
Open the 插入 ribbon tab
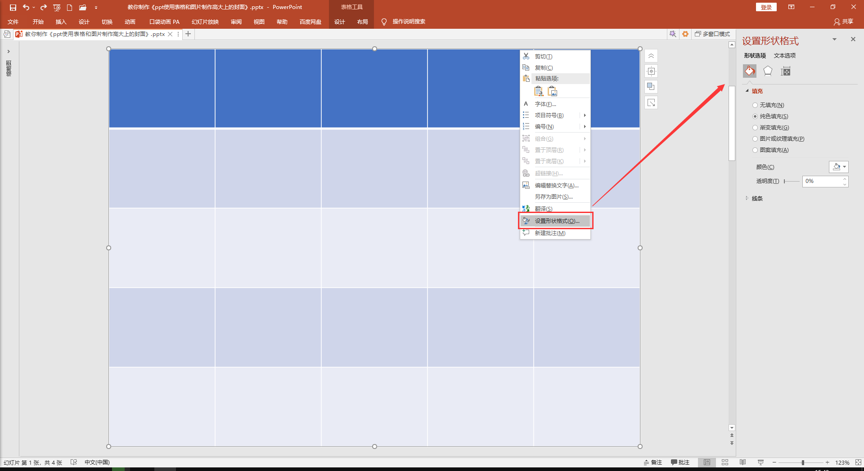[x=61, y=22]
